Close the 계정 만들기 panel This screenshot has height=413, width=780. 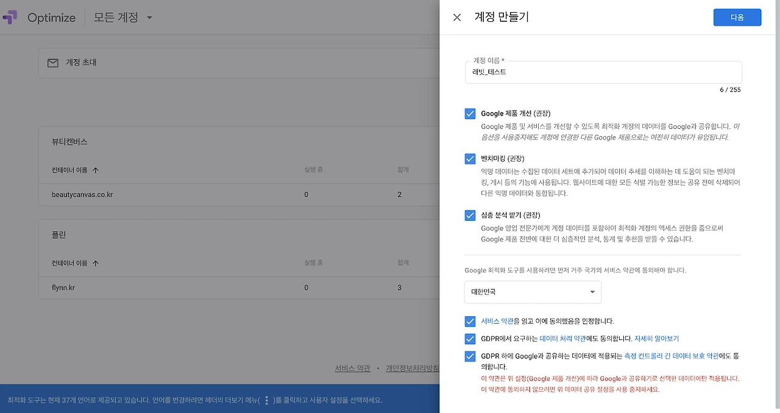pos(457,18)
